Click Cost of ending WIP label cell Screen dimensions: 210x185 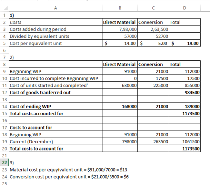coord(56,106)
